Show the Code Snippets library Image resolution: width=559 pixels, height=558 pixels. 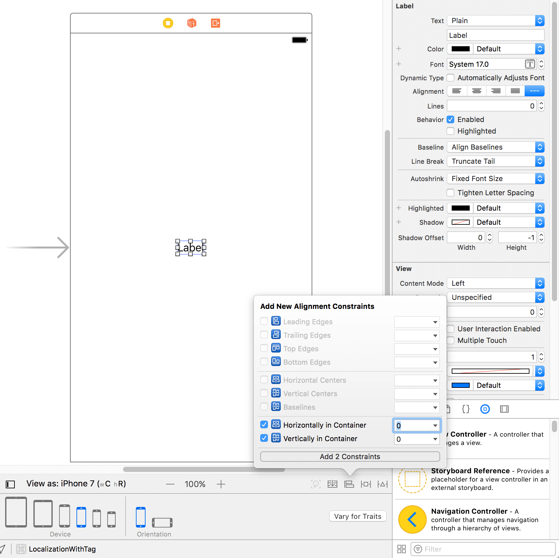click(x=466, y=409)
